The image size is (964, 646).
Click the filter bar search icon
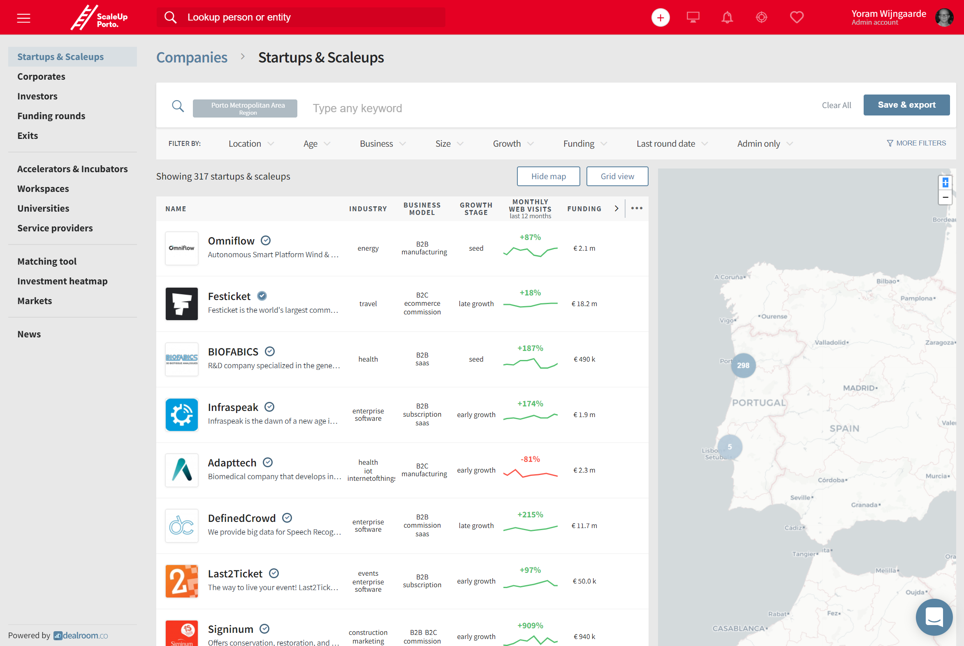pyautogui.click(x=178, y=106)
